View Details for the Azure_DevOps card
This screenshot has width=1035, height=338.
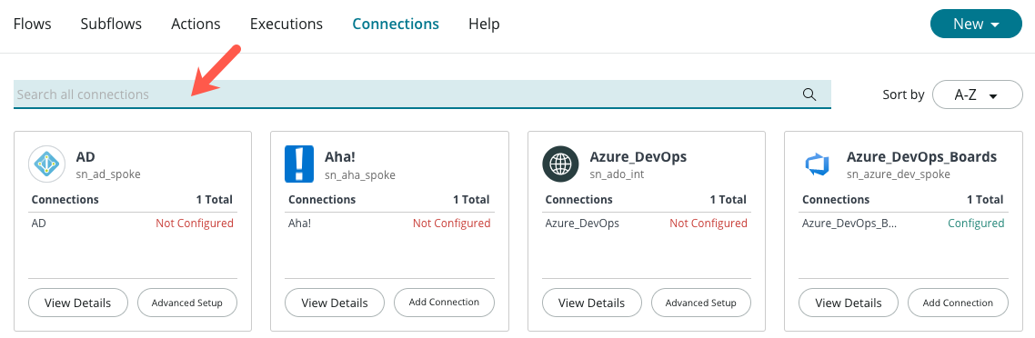click(x=592, y=303)
